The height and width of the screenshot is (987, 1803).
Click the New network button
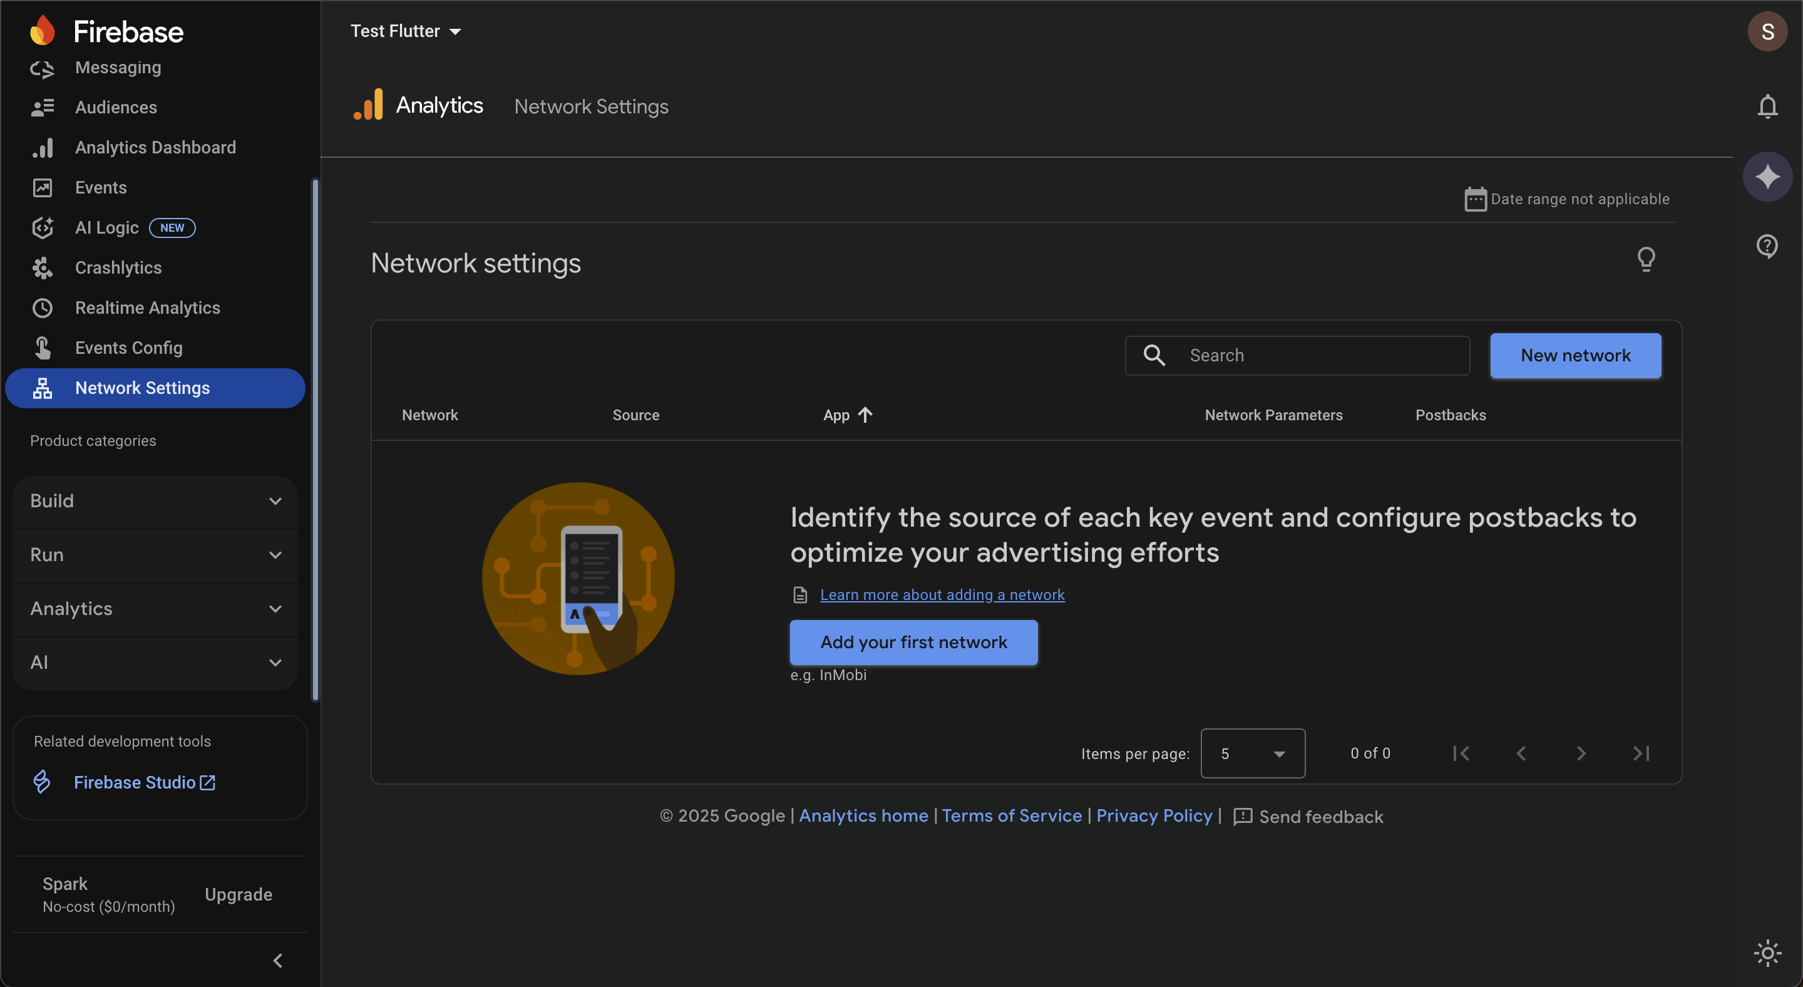(x=1575, y=356)
